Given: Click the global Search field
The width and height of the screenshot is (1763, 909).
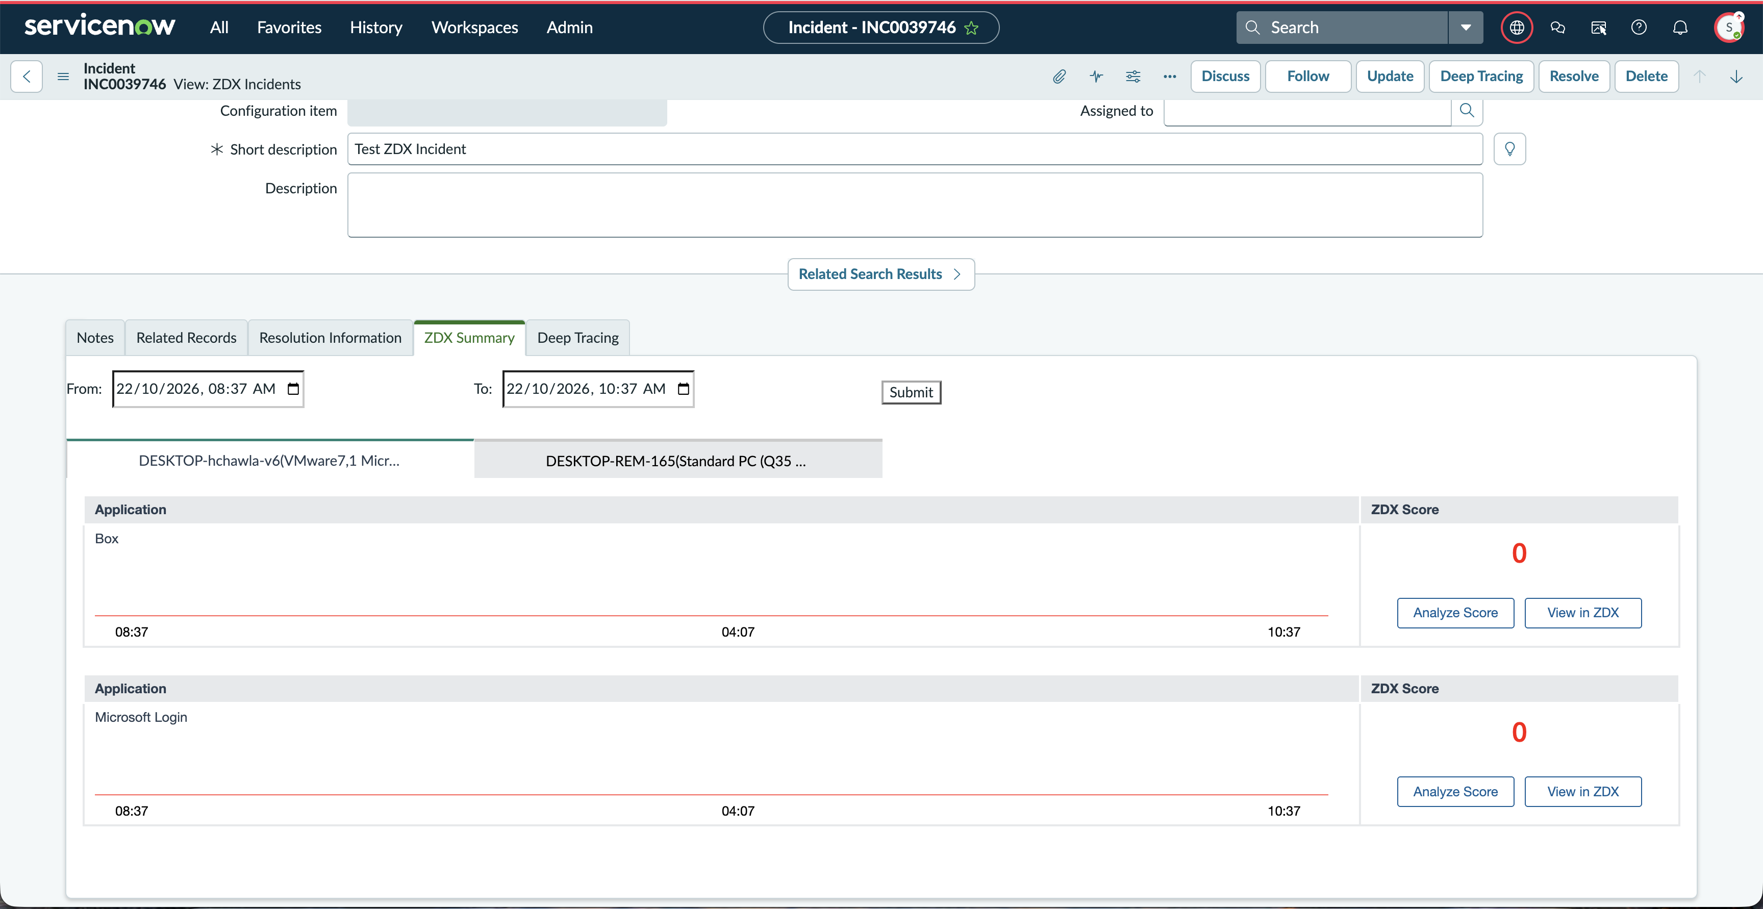Looking at the screenshot, I should (1342, 28).
